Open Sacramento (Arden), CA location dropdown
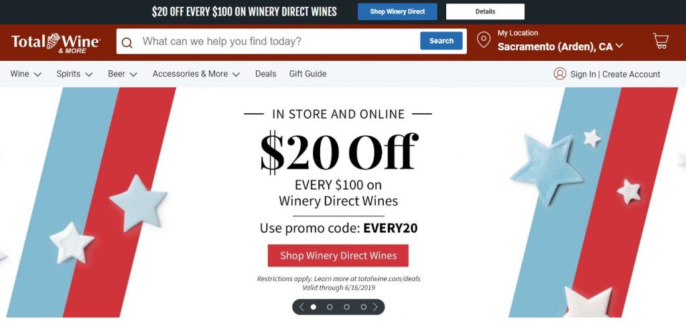This screenshot has height=326, width=686. [560, 47]
